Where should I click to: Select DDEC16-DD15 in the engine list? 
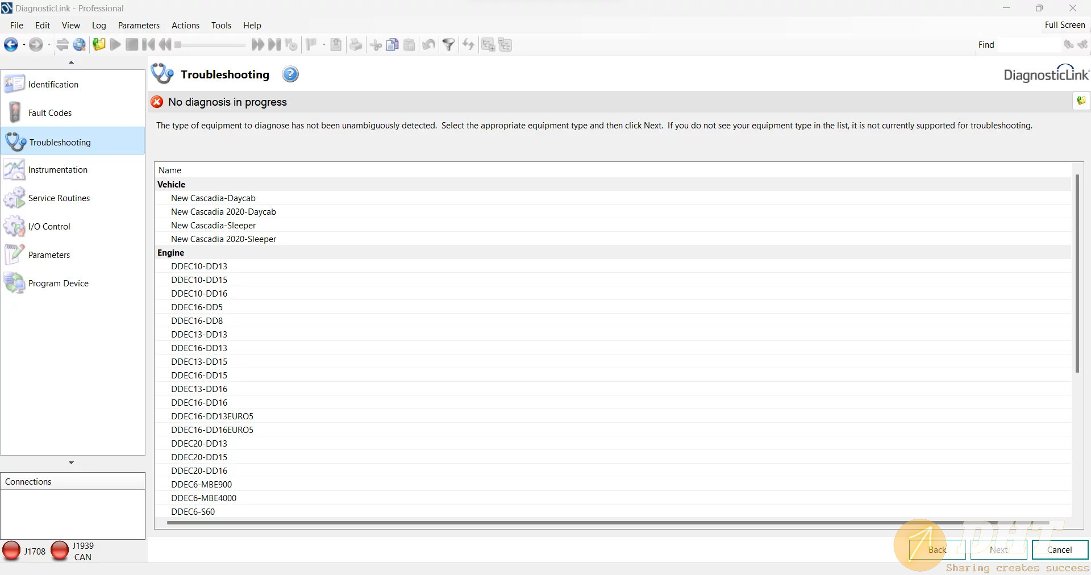pos(199,376)
